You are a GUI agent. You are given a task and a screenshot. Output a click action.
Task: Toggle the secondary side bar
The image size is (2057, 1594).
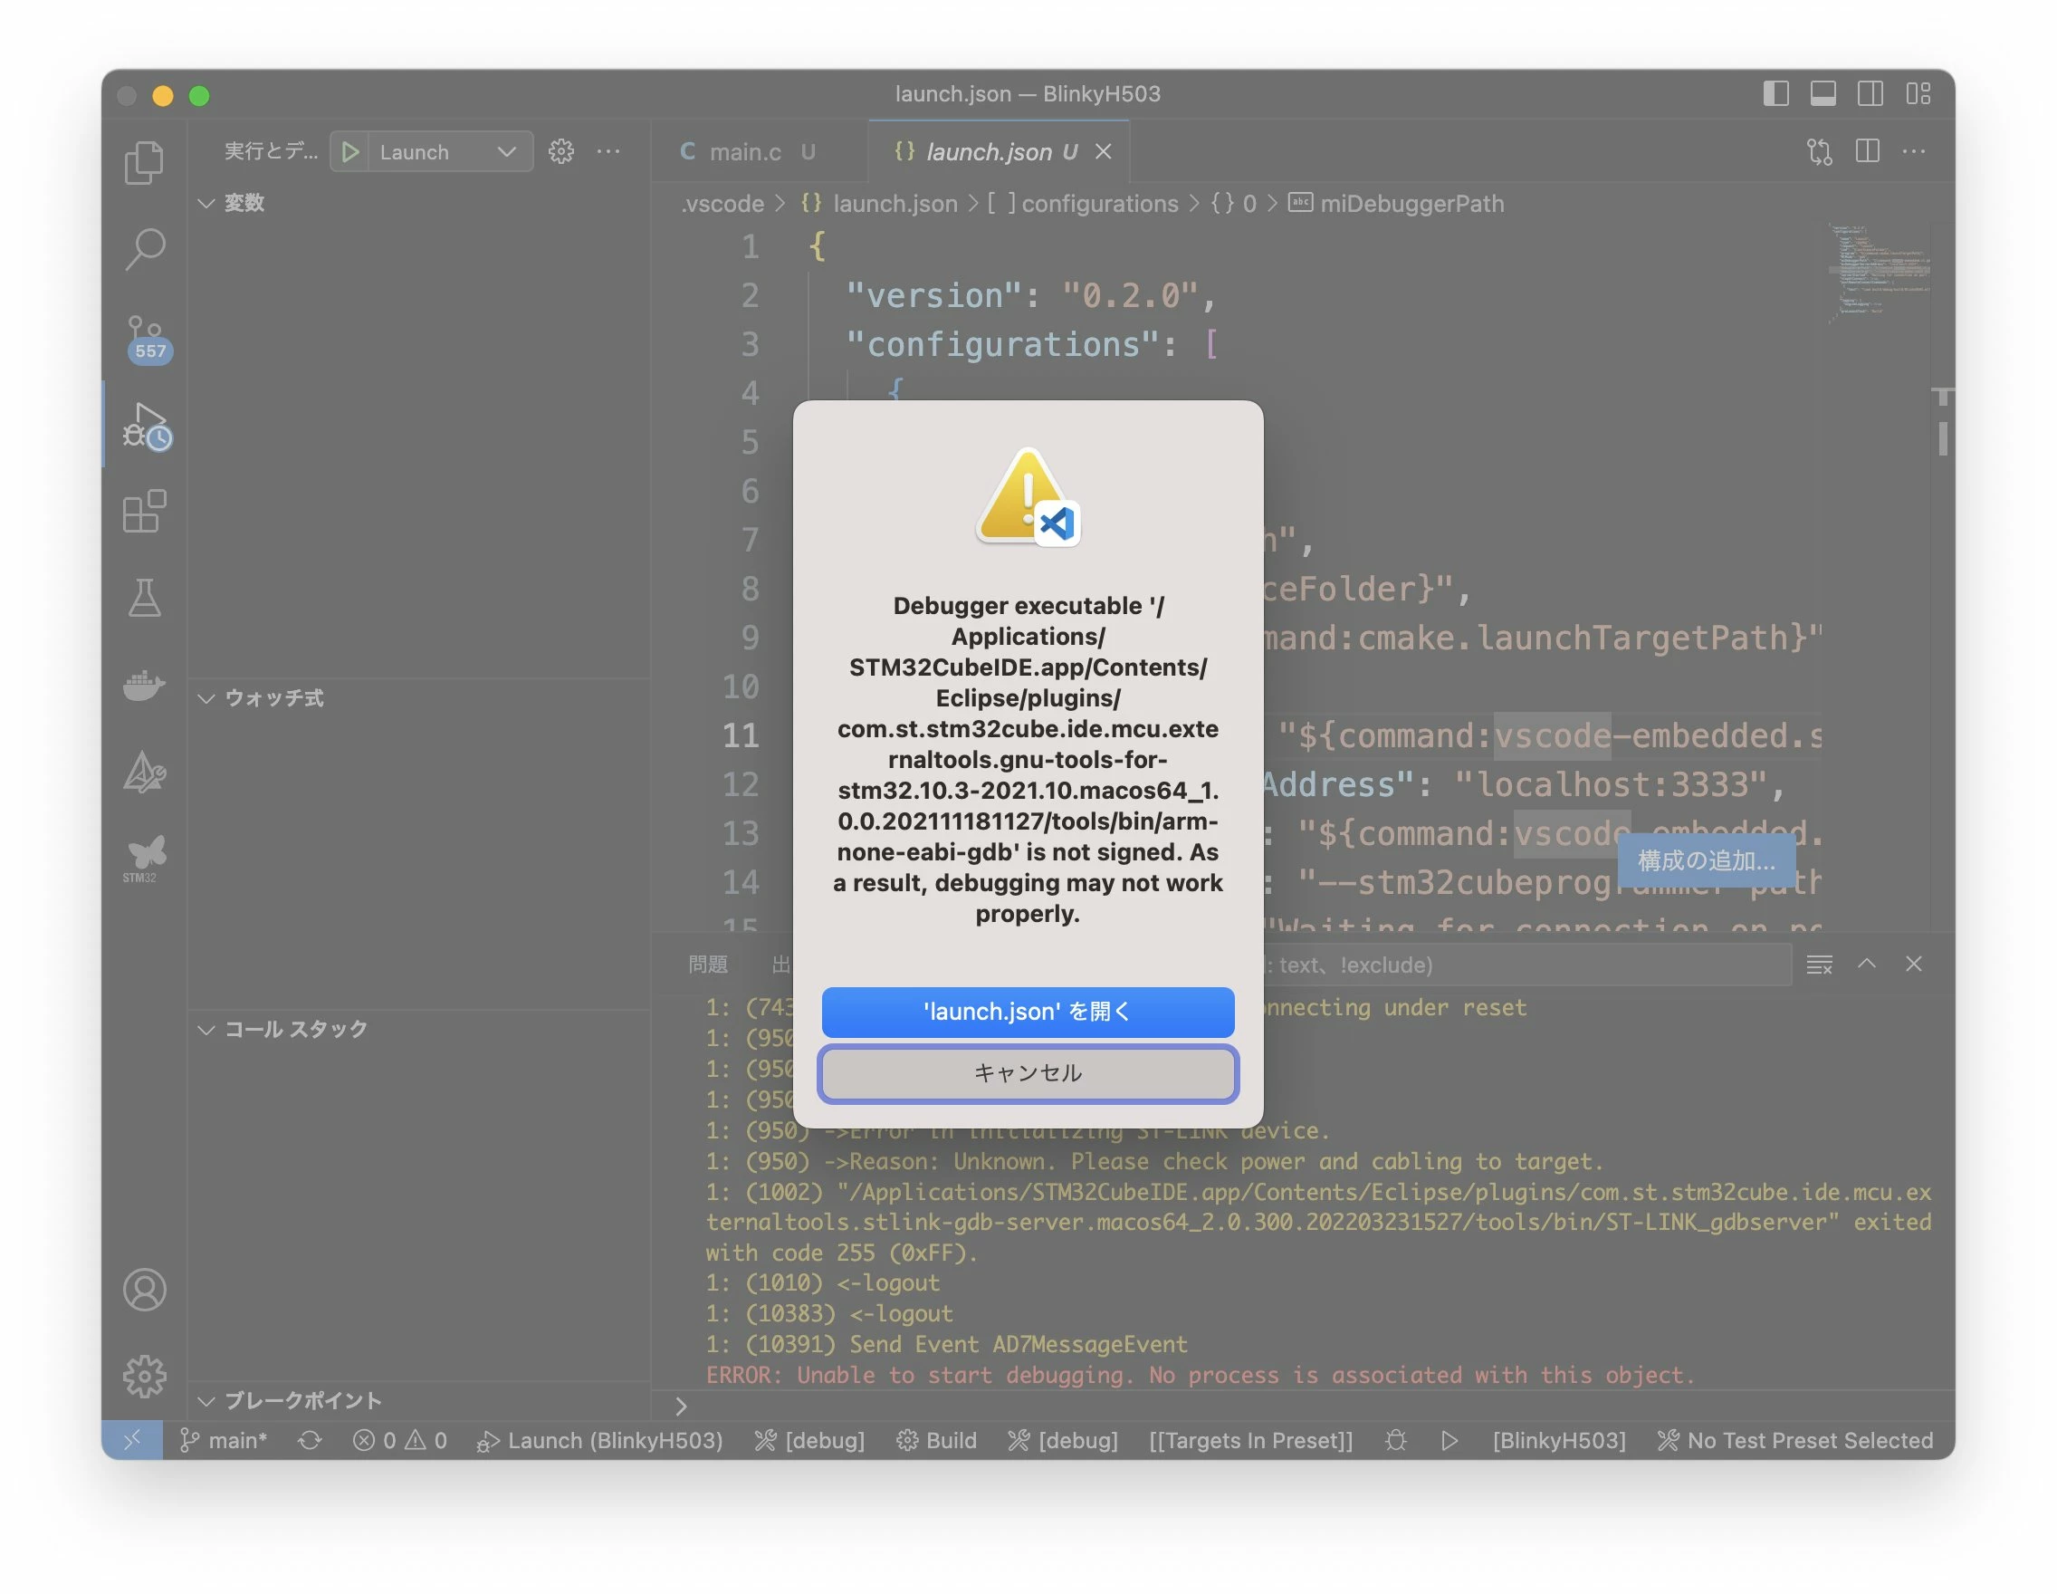pyautogui.click(x=1870, y=94)
